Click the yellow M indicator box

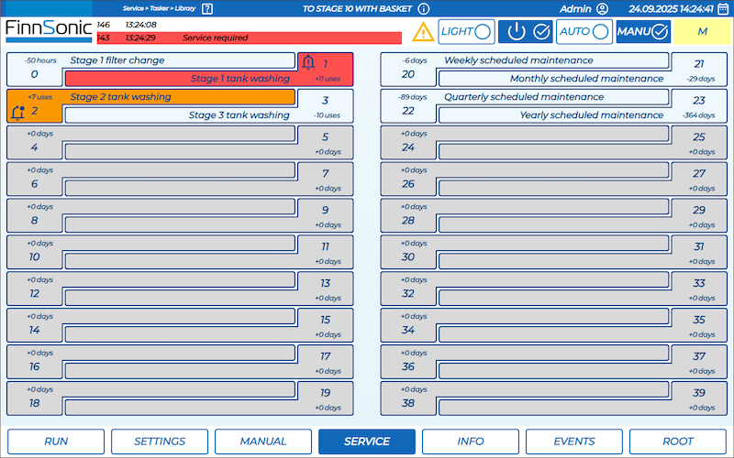[702, 31]
